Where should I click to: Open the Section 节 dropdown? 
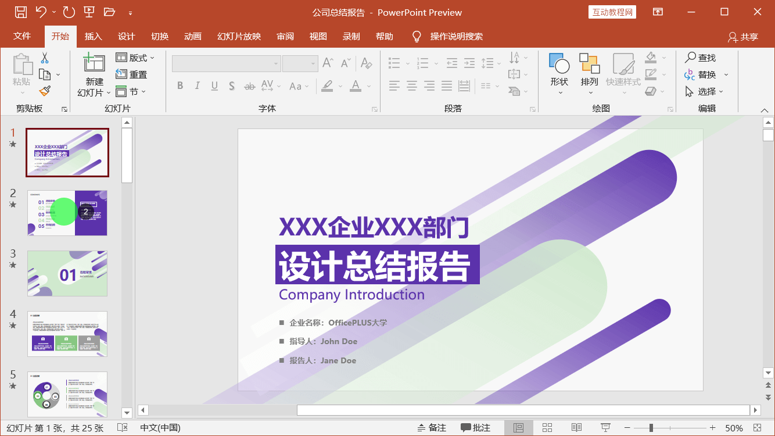131,91
